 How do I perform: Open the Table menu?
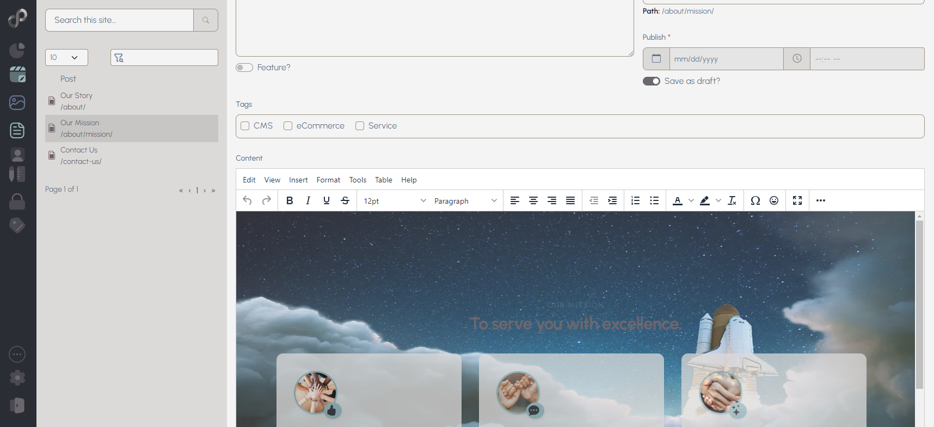384,180
